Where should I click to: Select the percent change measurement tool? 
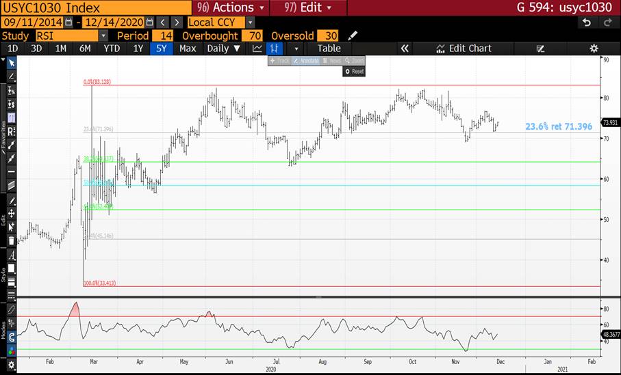pyautogui.click(x=12, y=91)
